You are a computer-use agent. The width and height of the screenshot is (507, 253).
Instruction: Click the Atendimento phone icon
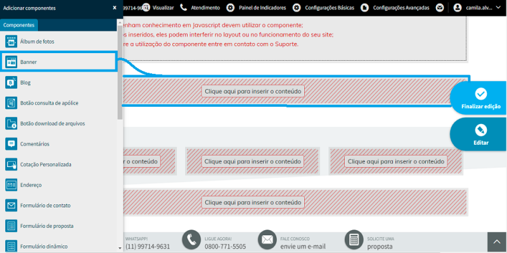click(x=184, y=8)
